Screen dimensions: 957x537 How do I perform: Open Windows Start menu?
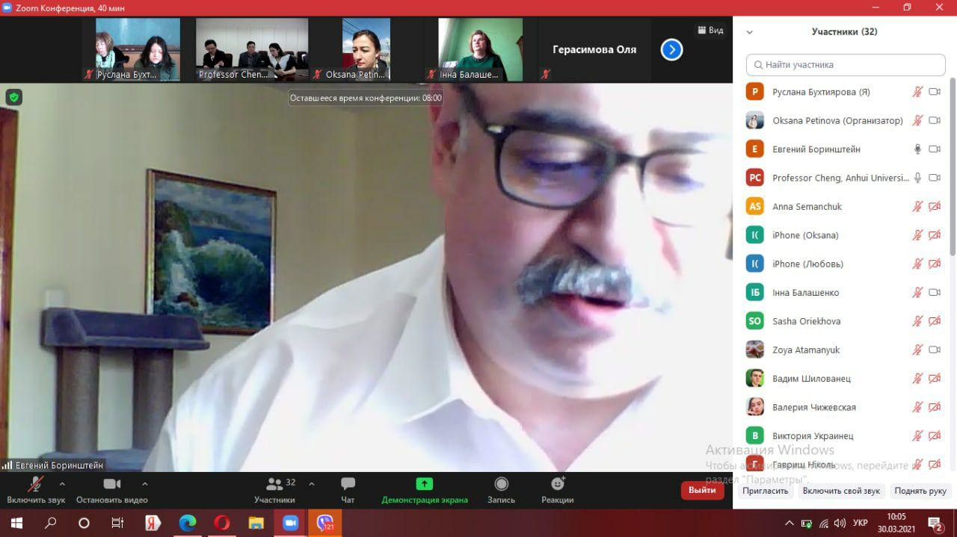pos(16,523)
